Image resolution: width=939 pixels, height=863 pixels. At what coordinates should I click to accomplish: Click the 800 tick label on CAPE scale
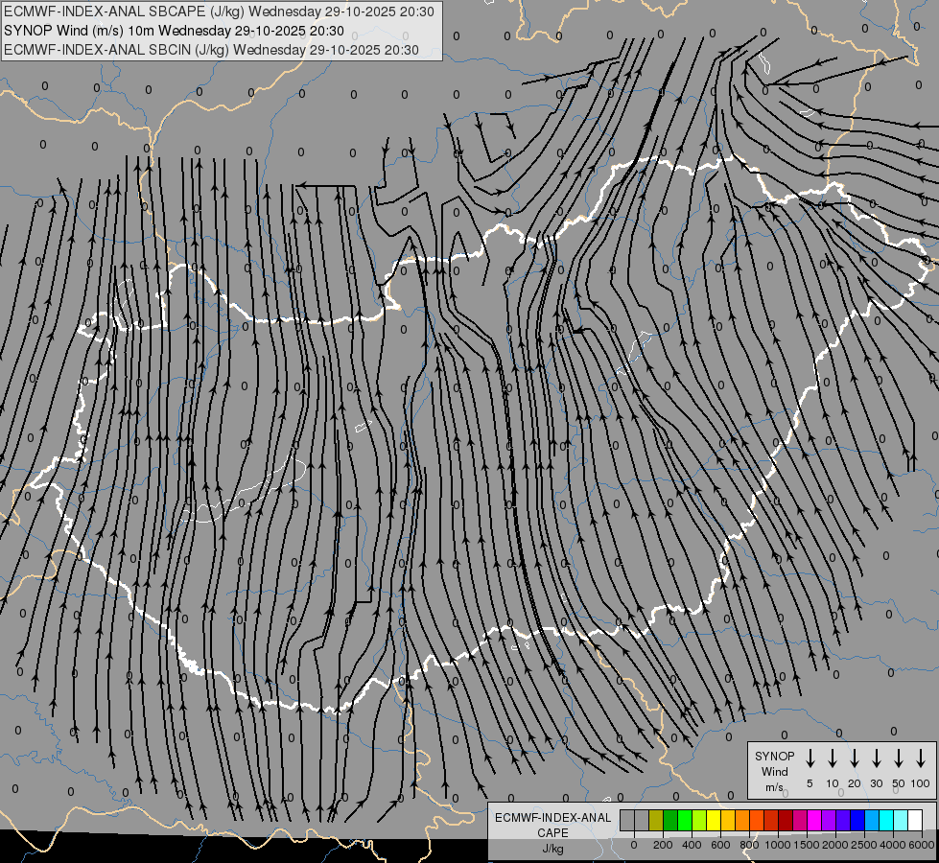749,845
